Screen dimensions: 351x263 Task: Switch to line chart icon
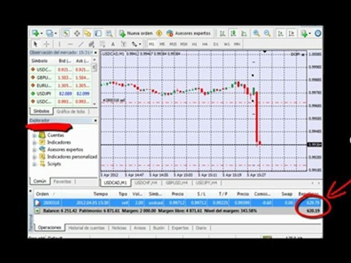pos(244,33)
